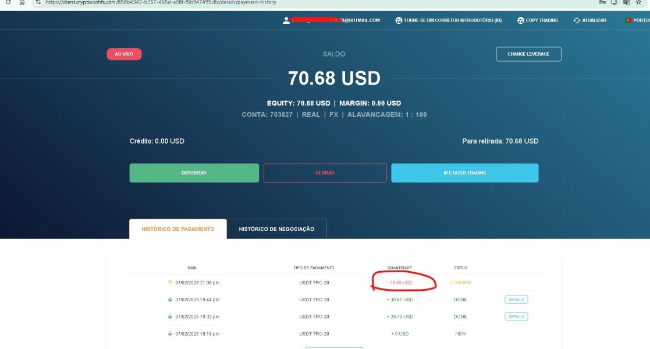The height and width of the screenshot is (349, 650).
Task: Request a withdrawal with Retirar
Action: pos(325,173)
